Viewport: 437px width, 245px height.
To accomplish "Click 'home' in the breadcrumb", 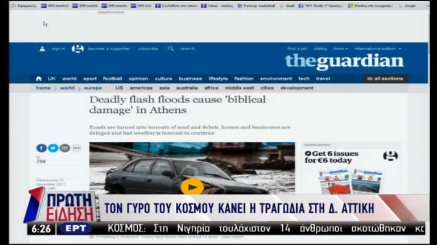I will 43,88.
